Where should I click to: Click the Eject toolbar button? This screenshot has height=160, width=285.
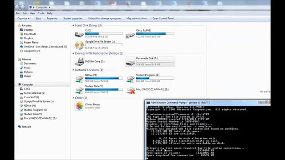tap(38, 18)
